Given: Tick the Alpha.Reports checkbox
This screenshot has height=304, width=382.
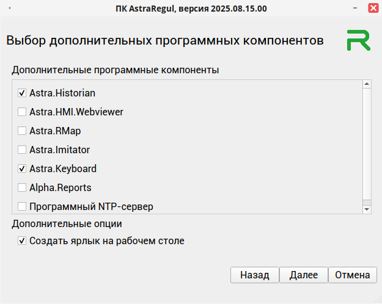Looking at the screenshot, I should 22,187.
